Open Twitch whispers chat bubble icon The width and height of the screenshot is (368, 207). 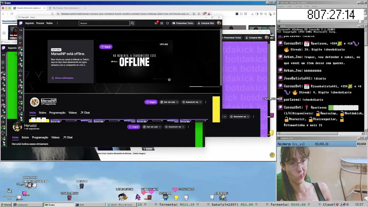[167, 23]
